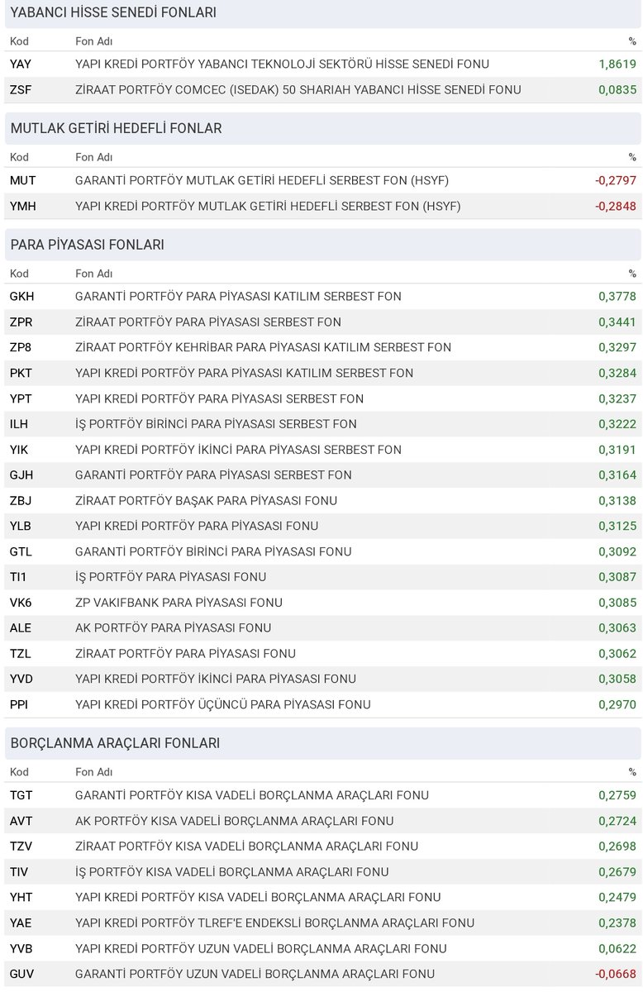Select AK PORTFÖY PARA PİYASASI FONU
Image resolution: width=643 pixels, height=992 pixels.
coord(174,628)
